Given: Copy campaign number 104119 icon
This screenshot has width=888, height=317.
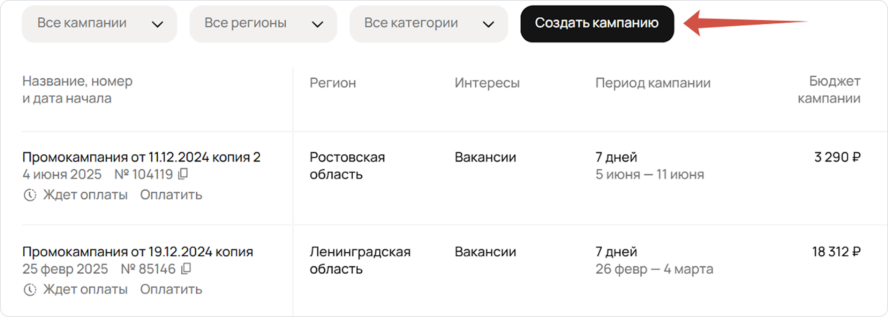Looking at the screenshot, I should click(x=183, y=174).
